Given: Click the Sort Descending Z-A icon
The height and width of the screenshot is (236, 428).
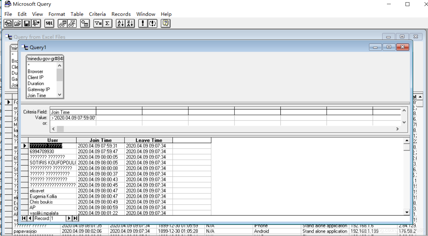Looking at the screenshot, I should coord(130,23).
